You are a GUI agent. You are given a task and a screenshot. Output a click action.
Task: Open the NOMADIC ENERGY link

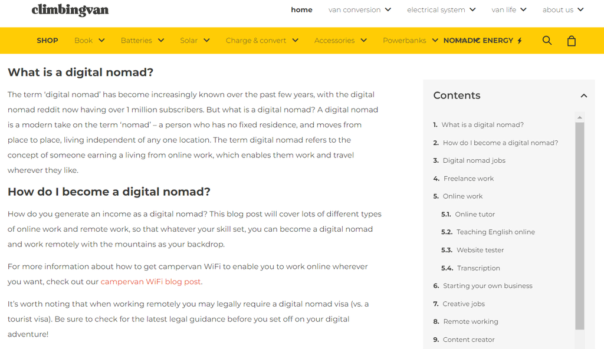[482, 41]
